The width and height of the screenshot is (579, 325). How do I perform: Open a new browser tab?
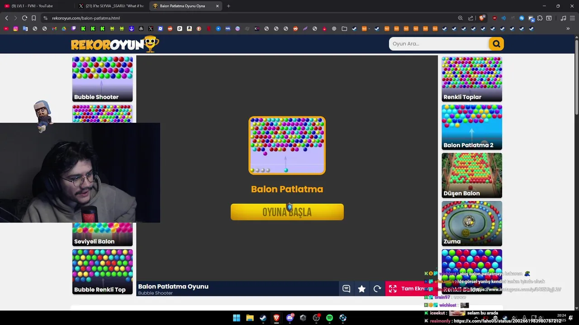[228, 6]
